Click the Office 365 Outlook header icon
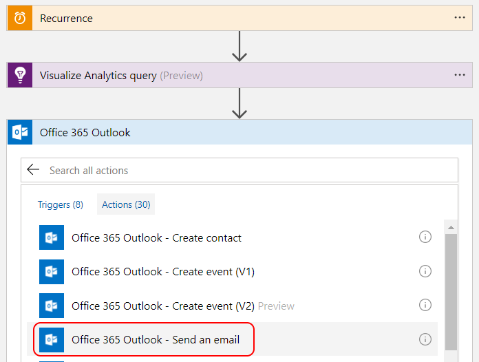This screenshot has height=362, width=479. (x=20, y=132)
